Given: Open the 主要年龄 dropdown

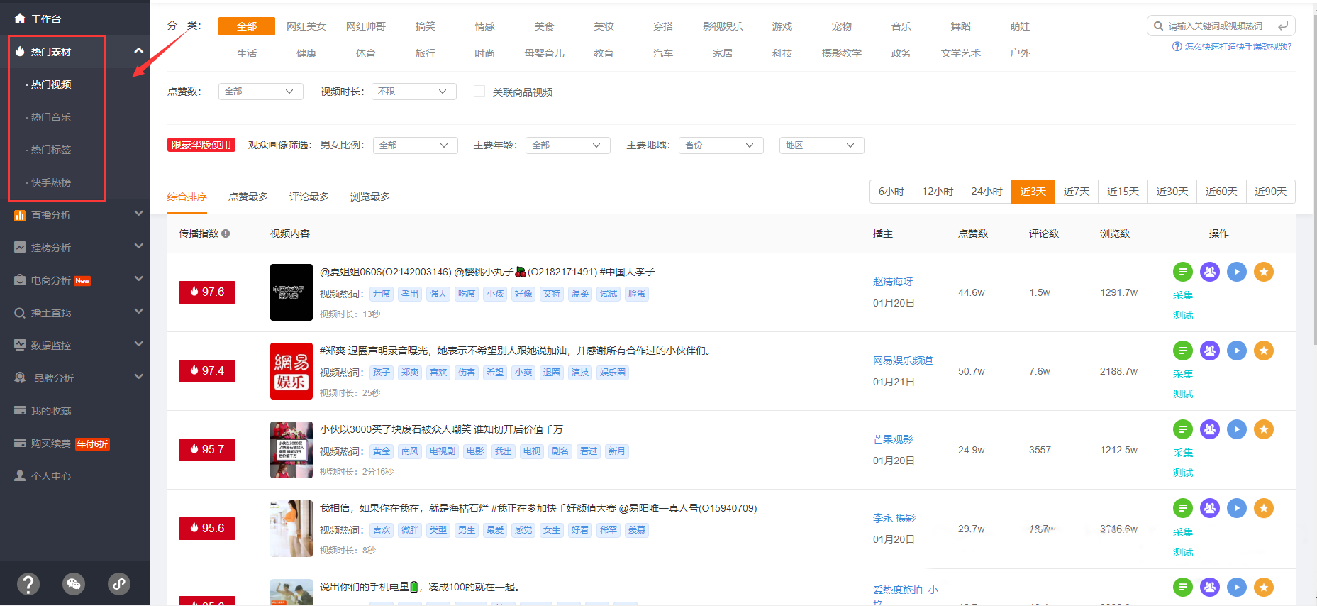Looking at the screenshot, I should click(x=568, y=145).
